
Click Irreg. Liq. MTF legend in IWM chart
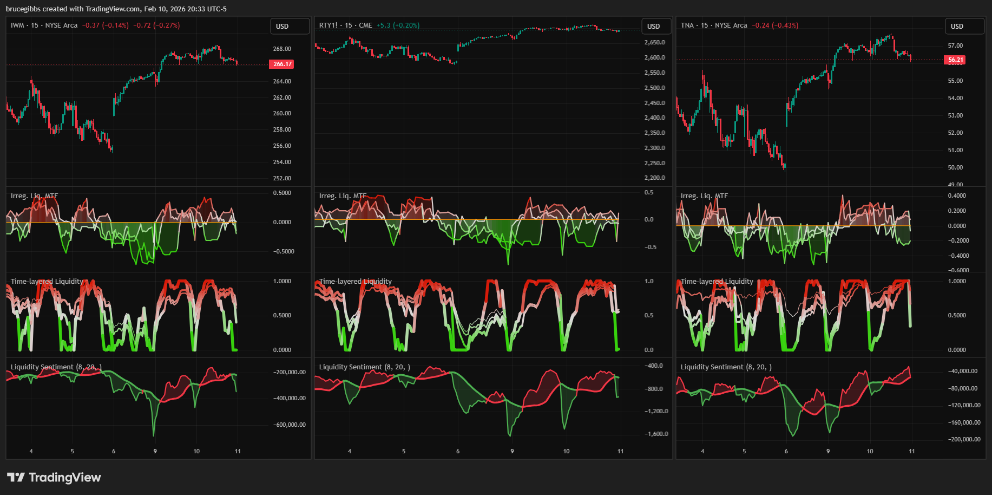[34, 196]
